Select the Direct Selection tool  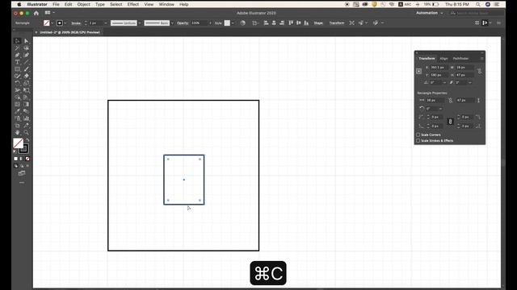27,41
